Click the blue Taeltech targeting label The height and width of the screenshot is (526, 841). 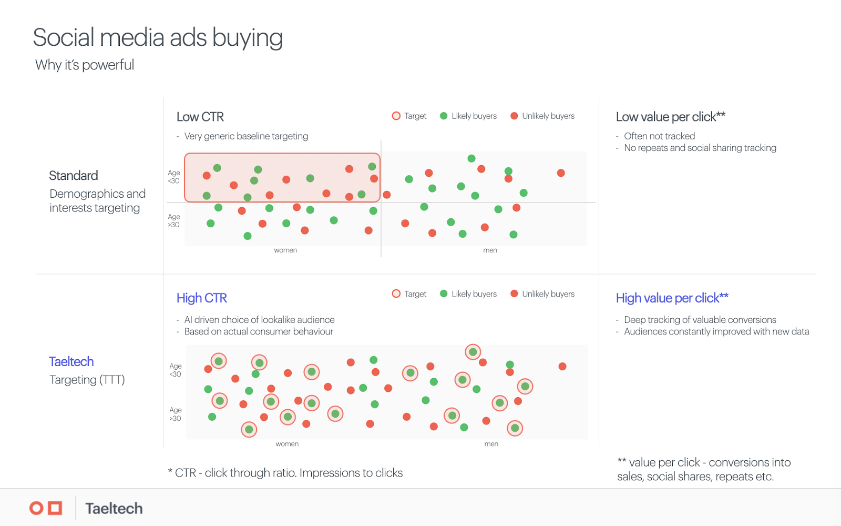point(71,362)
